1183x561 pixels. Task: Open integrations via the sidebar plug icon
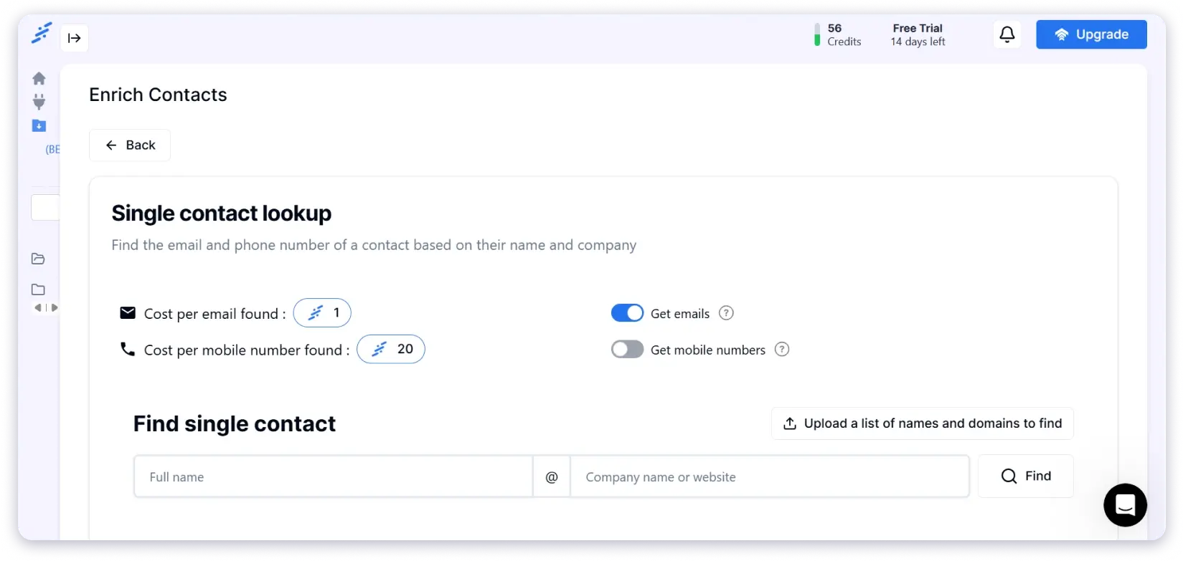click(39, 102)
